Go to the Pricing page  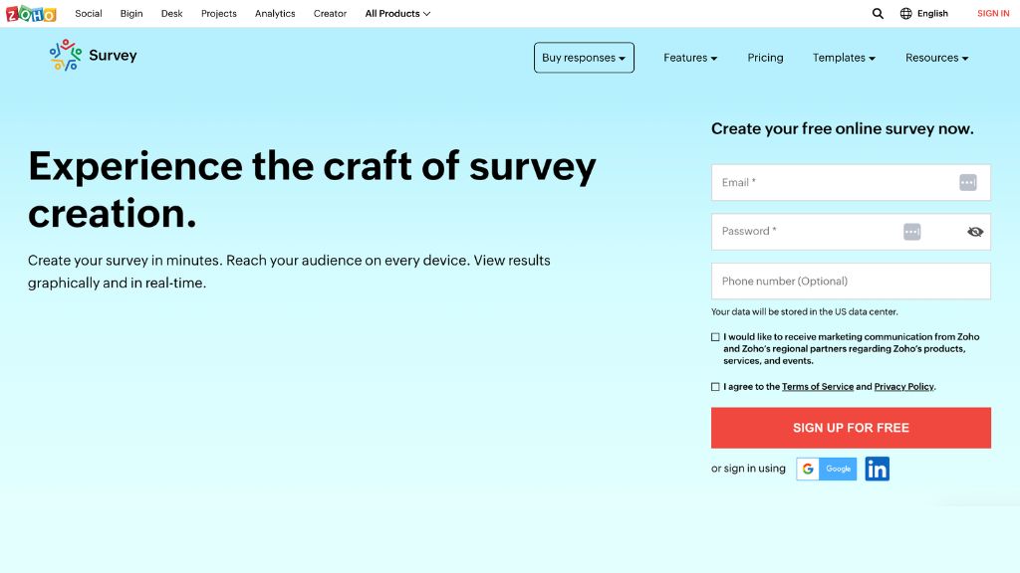(x=765, y=58)
